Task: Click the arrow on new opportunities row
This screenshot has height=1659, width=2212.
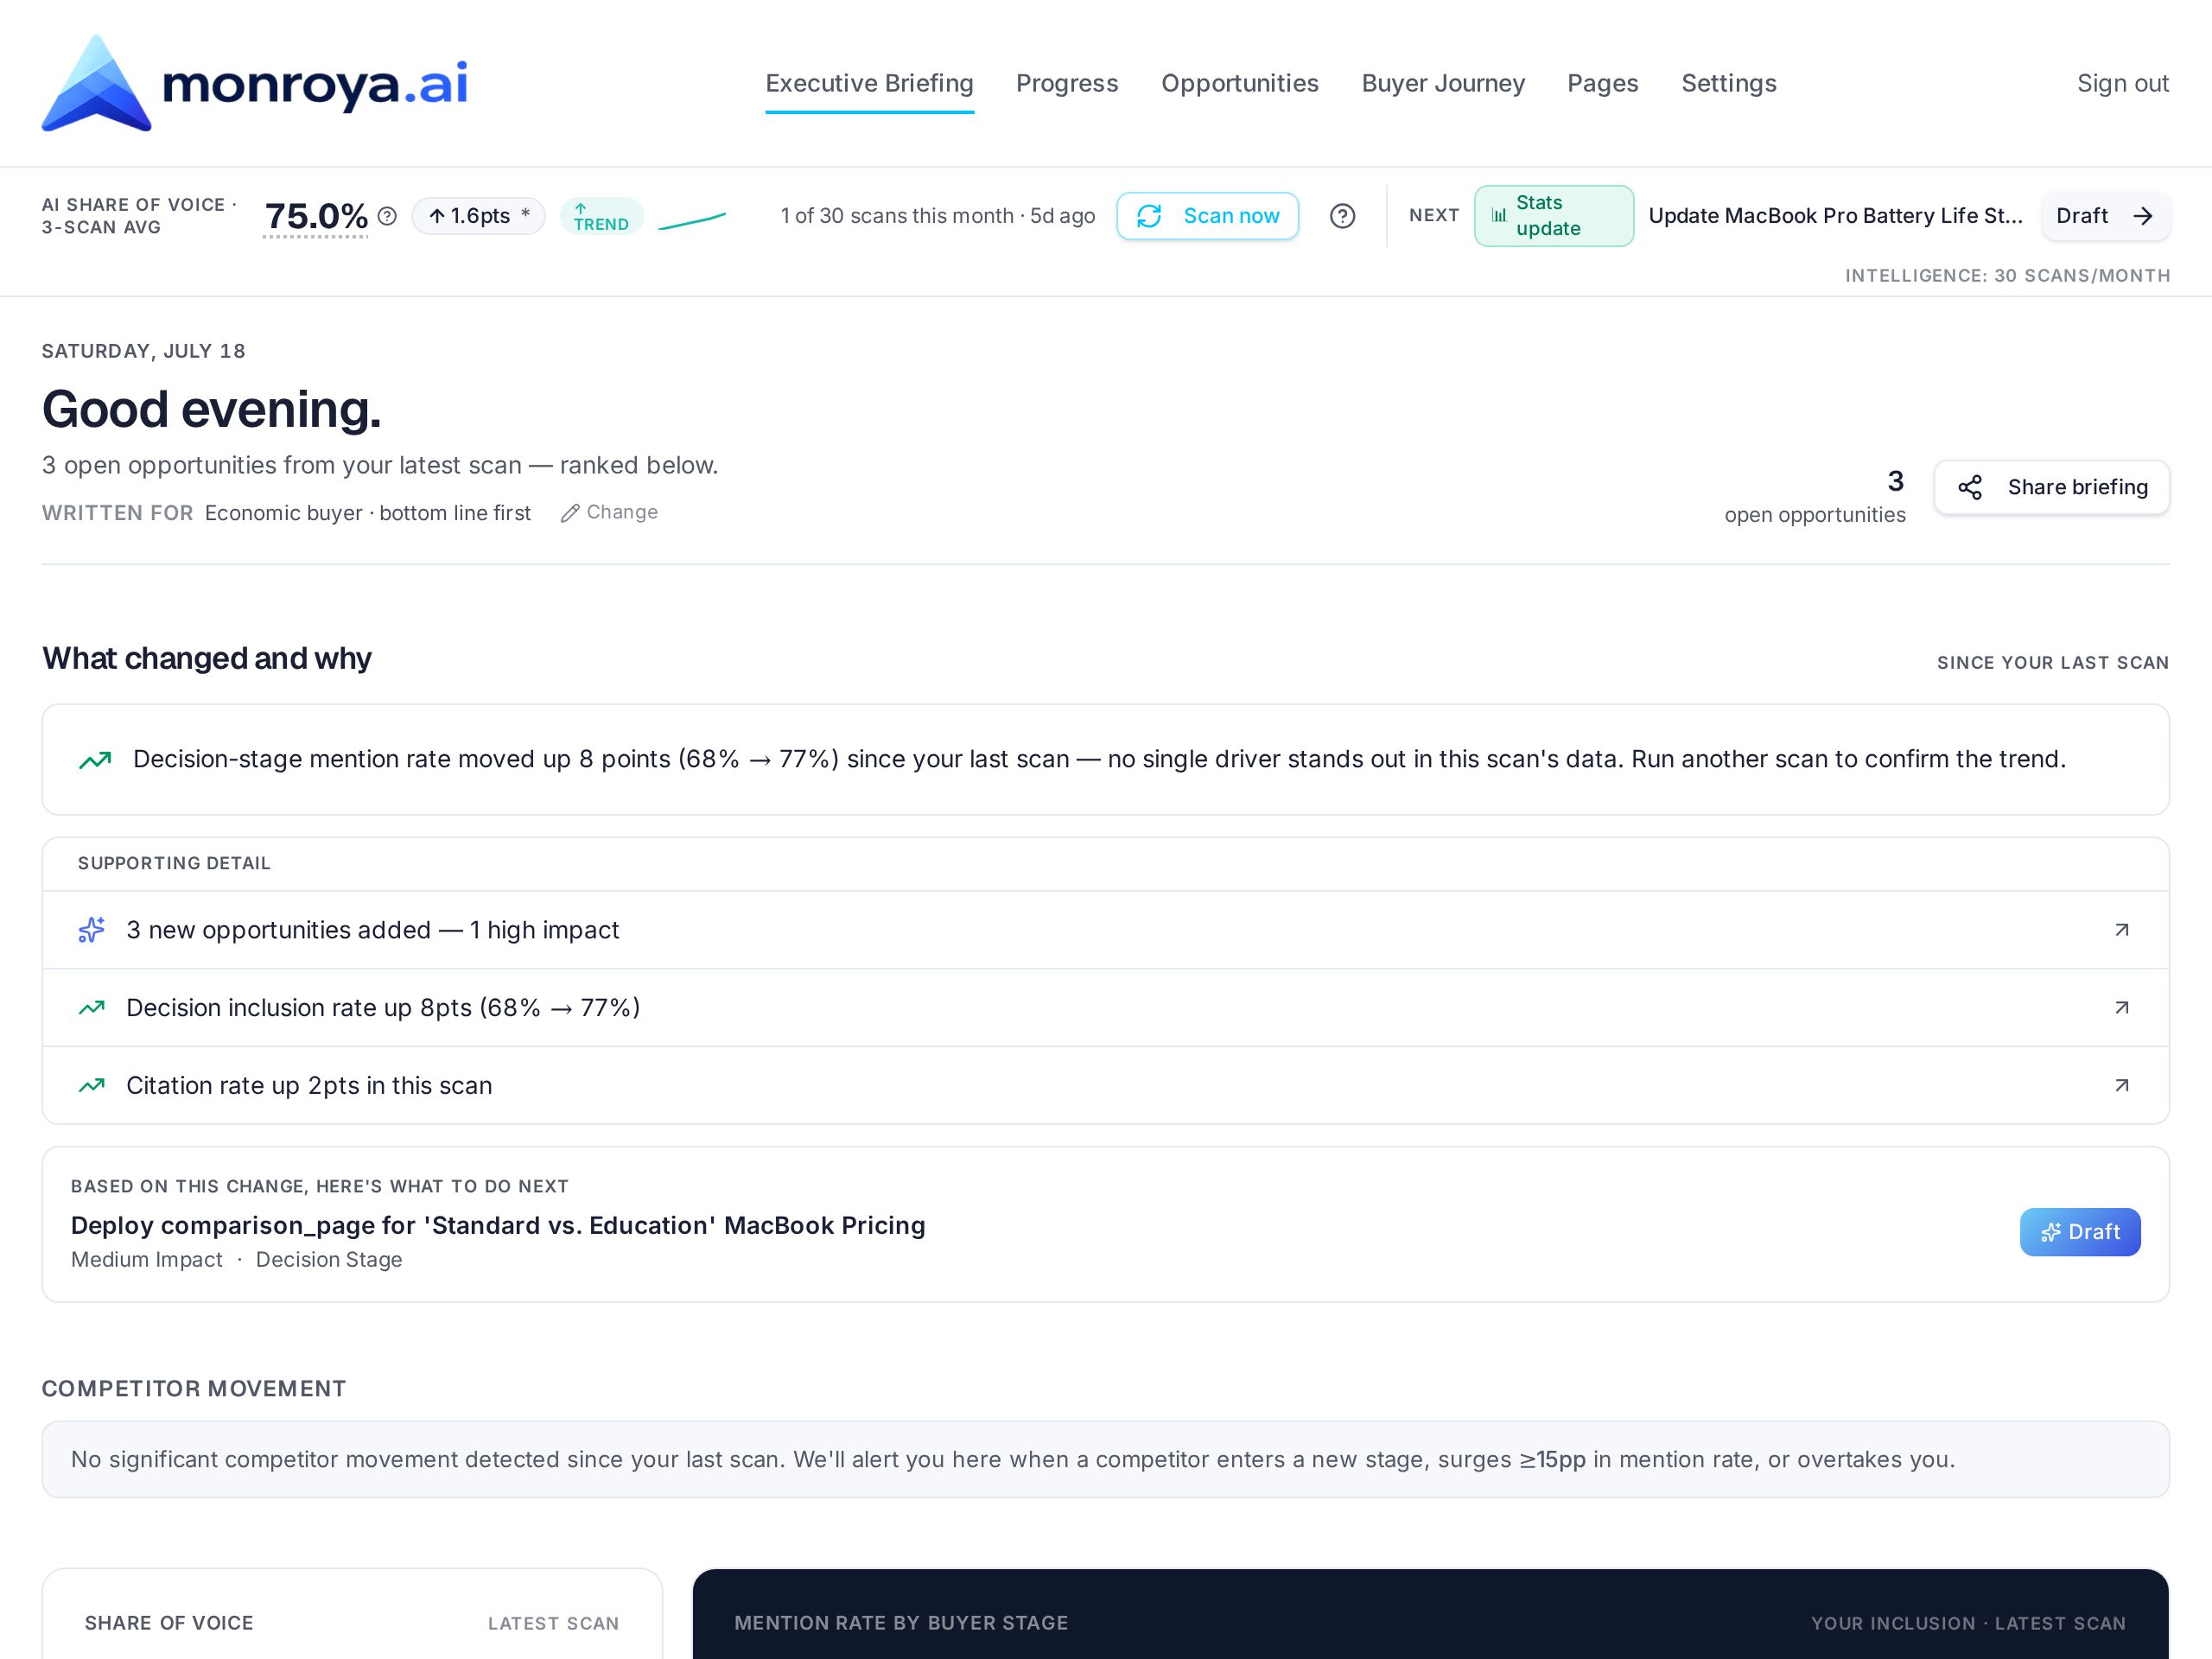Action: (x=2122, y=930)
